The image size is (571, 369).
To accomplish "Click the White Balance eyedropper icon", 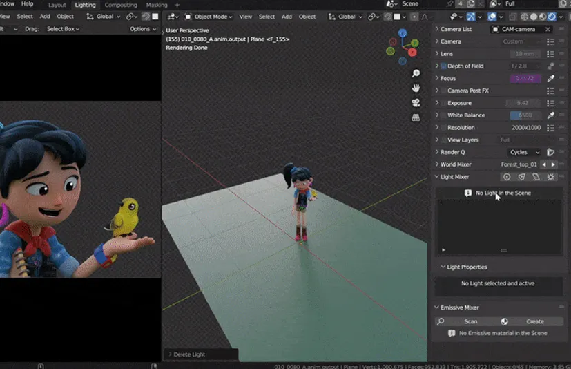I will (x=550, y=115).
